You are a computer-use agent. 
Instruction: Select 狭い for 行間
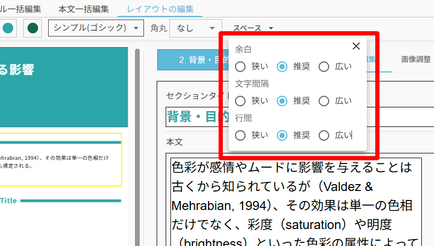tap(240, 135)
